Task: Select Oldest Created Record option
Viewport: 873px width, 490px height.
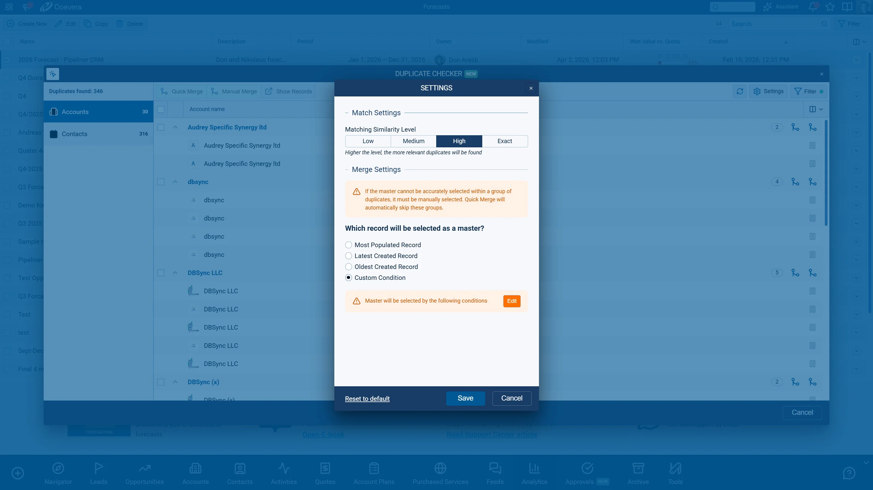Action: click(348, 267)
